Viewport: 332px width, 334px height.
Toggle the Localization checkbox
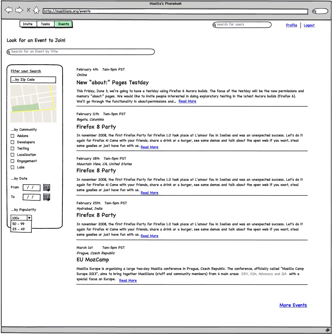click(13, 155)
